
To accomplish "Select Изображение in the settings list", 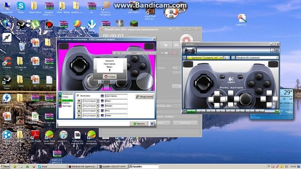I will pos(66,94).
